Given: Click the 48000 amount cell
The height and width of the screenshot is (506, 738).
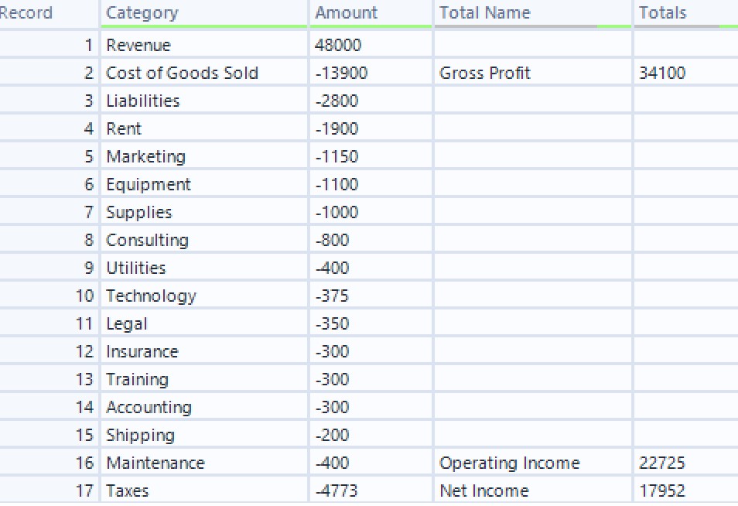Looking at the screenshot, I should (339, 45).
